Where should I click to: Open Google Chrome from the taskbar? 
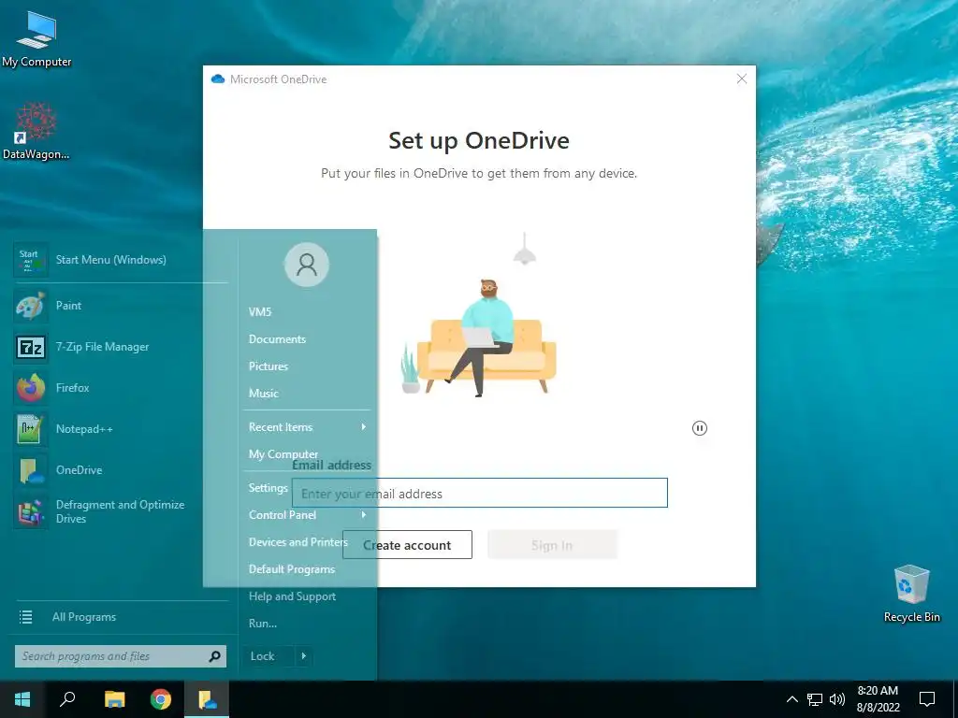coord(161,699)
